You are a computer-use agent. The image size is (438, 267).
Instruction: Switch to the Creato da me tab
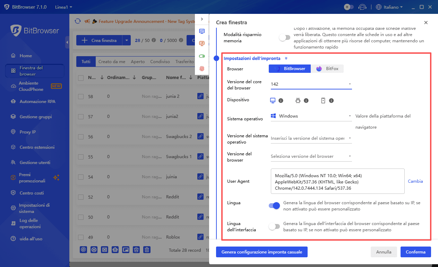point(112,62)
